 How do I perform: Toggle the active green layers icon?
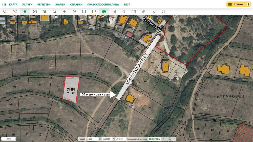pyautogui.click(x=25, y=12)
